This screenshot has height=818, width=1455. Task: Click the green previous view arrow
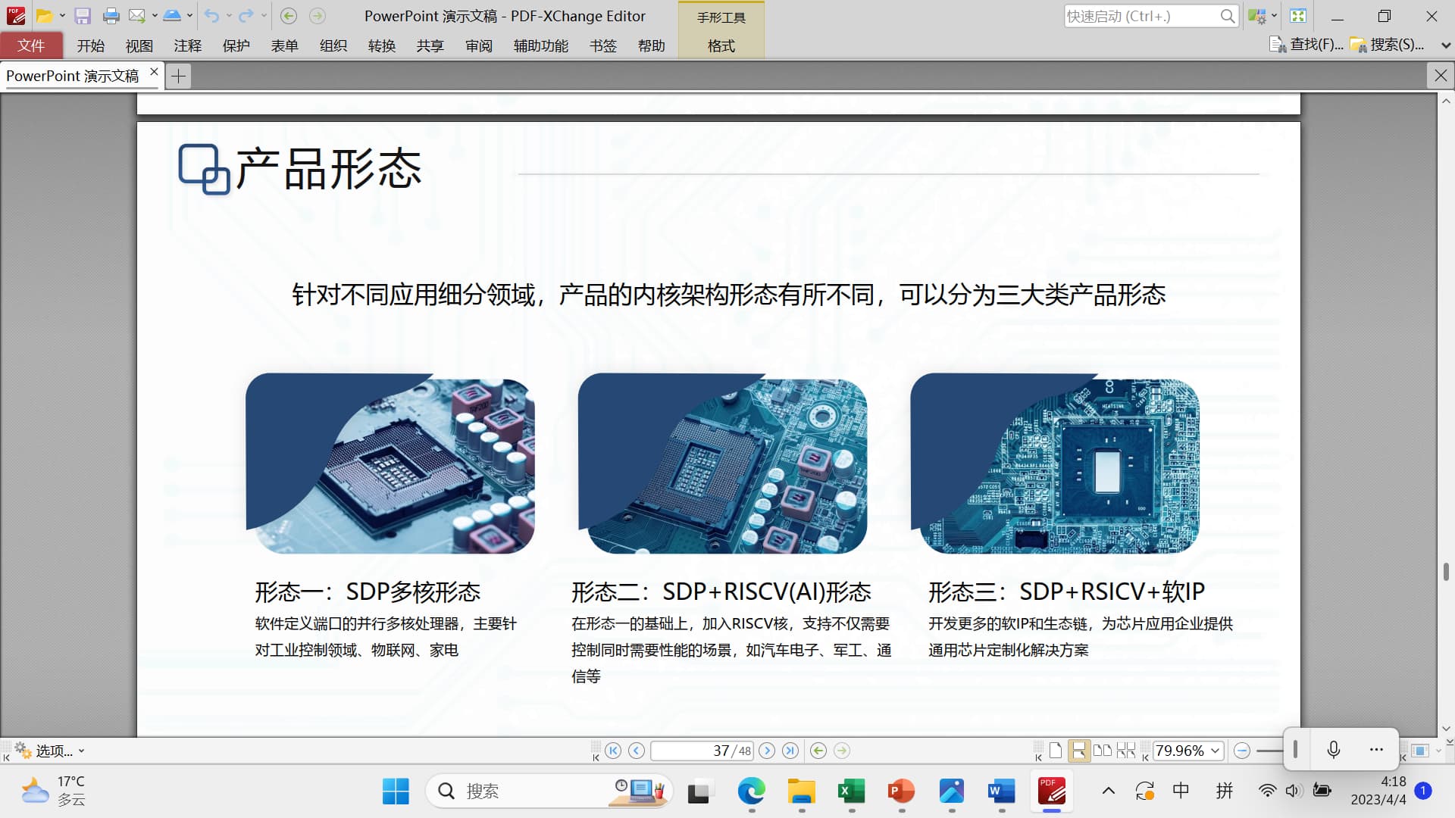tap(818, 751)
